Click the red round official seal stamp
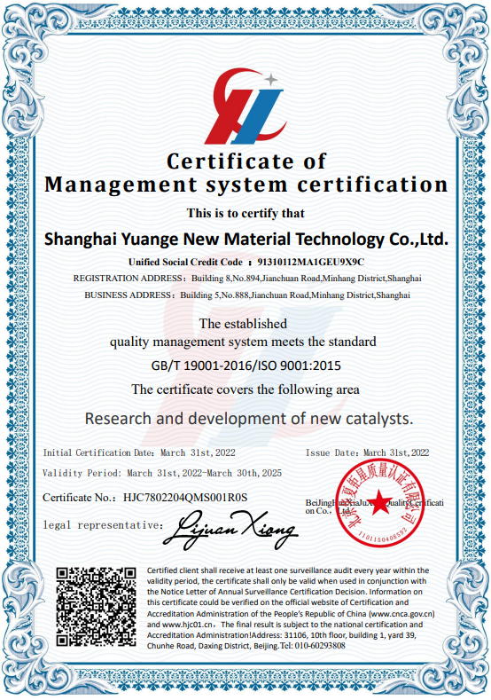Screen dimensions: 491x700 (379, 503)
